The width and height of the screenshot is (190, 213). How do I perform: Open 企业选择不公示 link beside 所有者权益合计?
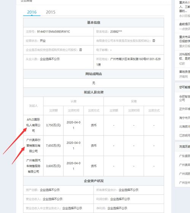click(128, 190)
